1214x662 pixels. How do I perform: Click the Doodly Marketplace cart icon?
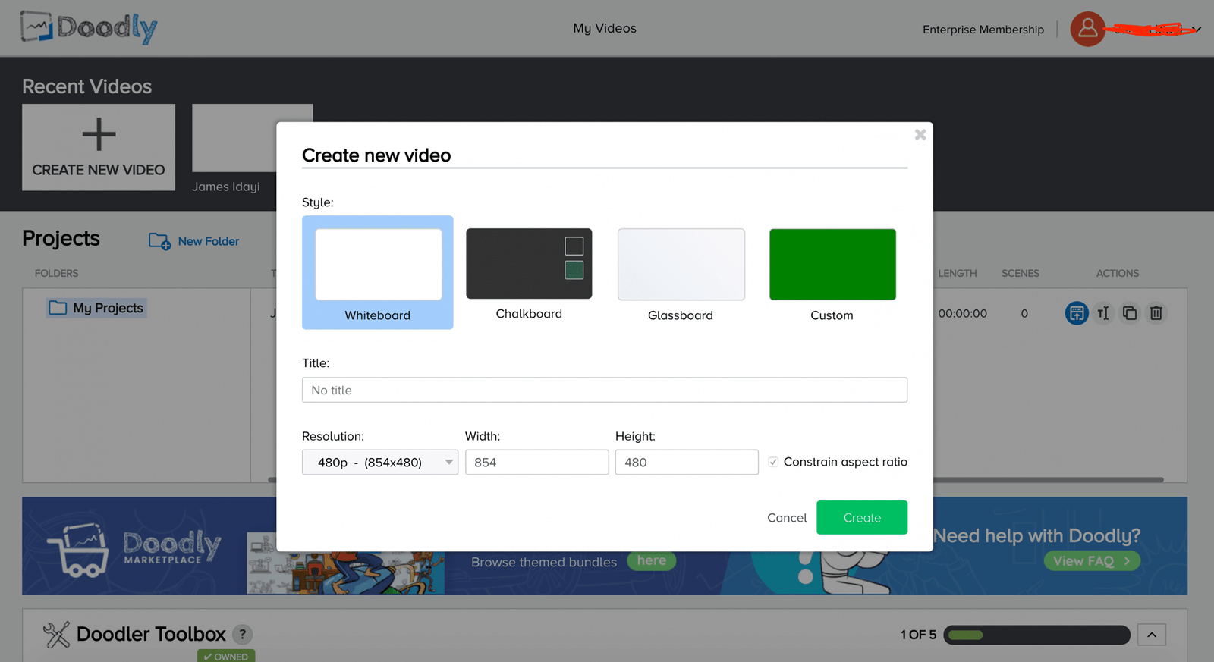(x=77, y=551)
